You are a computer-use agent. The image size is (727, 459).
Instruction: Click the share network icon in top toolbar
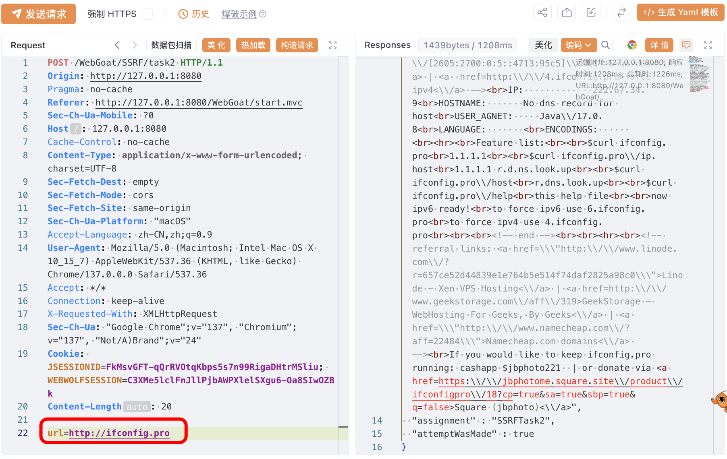[x=542, y=12]
